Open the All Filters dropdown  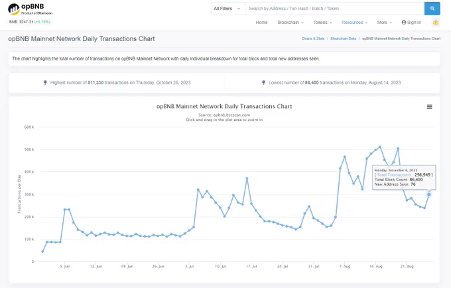[227, 9]
